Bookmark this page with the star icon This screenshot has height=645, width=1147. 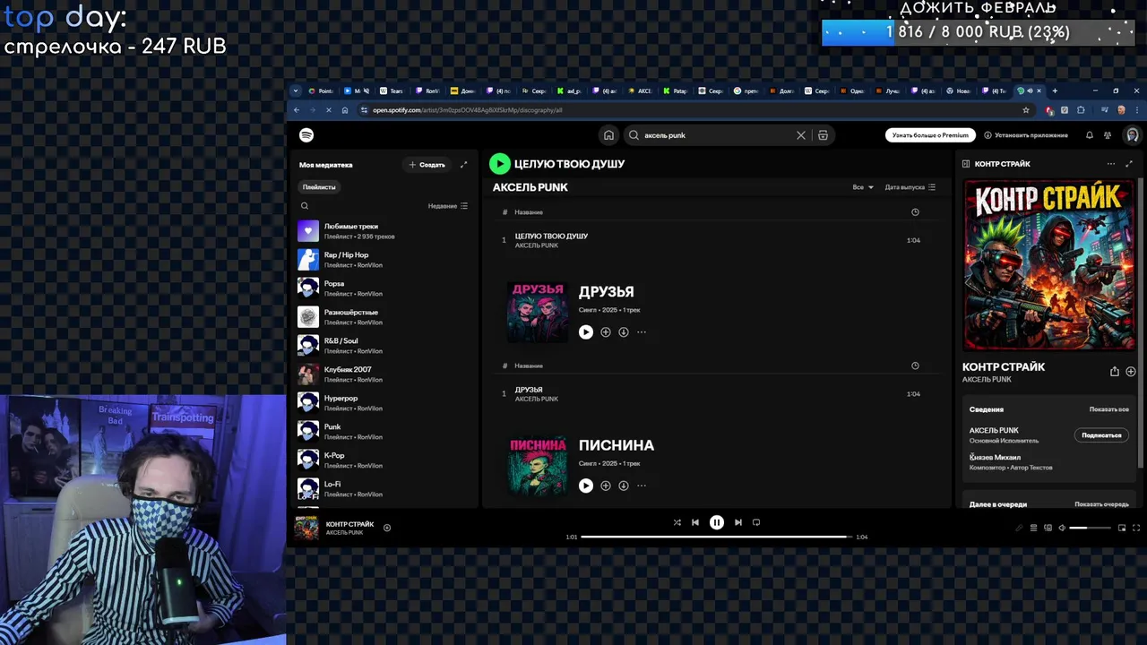[1026, 110]
